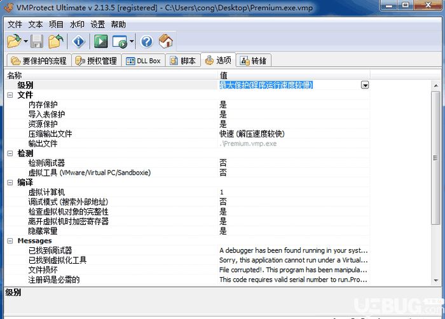Viewport: 445px width, 319px height.
Task: Select the 已找到调试器 message row
Action: tap(188, 250)
